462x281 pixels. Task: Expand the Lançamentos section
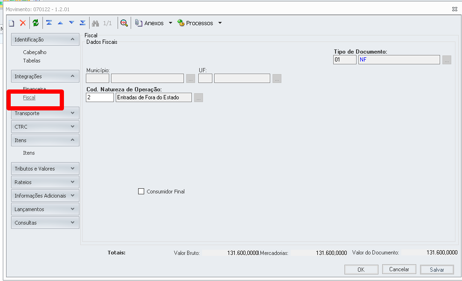(45, 209)
